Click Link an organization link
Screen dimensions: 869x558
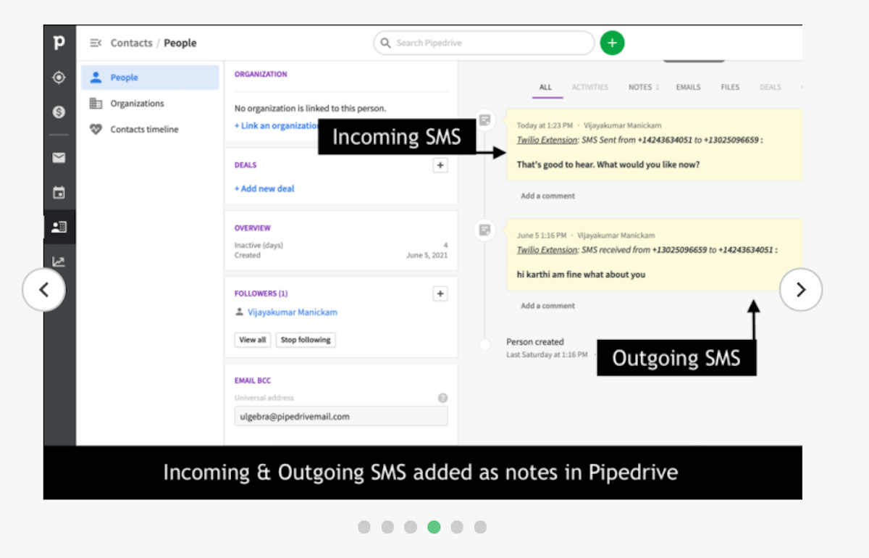(277, 125)
